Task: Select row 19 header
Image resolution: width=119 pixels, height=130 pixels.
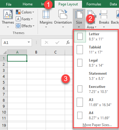Action: coord(4,126)
